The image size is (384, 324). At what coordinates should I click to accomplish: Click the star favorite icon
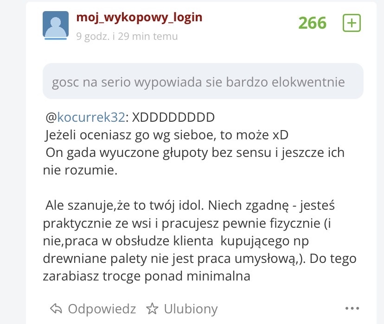click(x=152, y=308)
